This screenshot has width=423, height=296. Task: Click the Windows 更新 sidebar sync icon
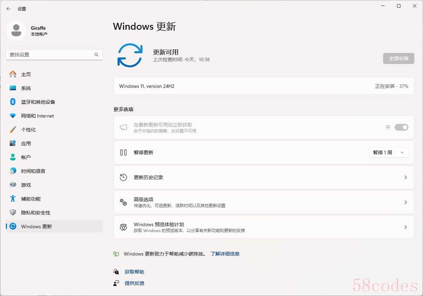13,226
